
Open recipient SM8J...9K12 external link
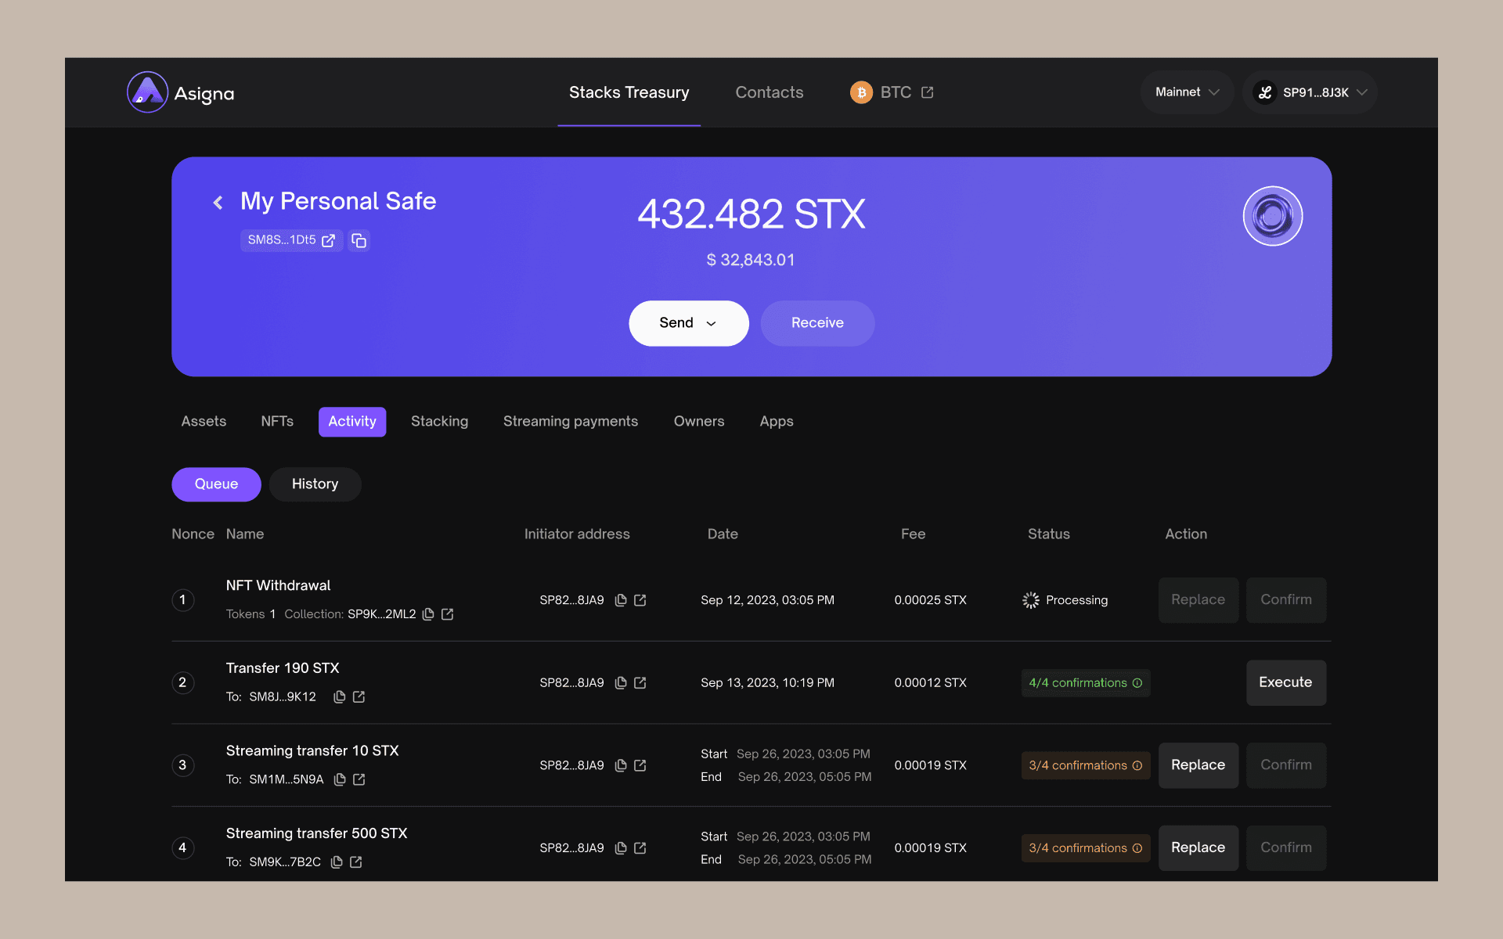tap(359, 696)
